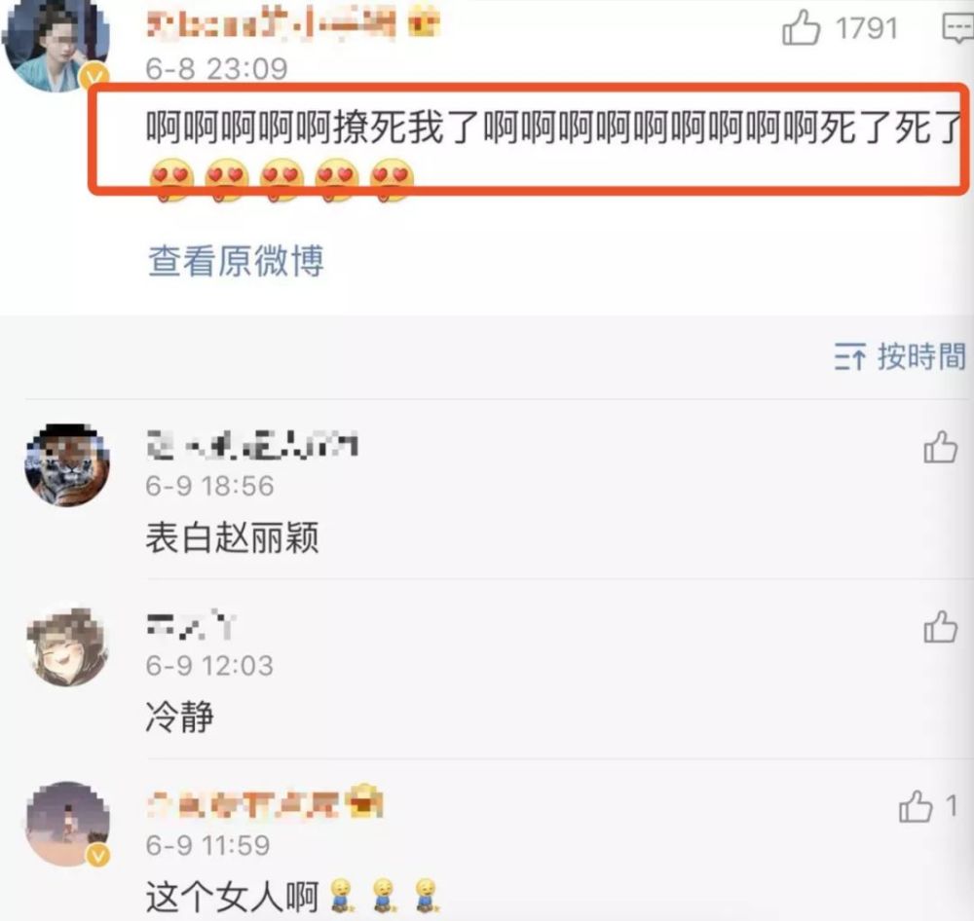Like the comment 这个女人啊
The height and width of the screenshot is (921, 974).
click(916, 806)
